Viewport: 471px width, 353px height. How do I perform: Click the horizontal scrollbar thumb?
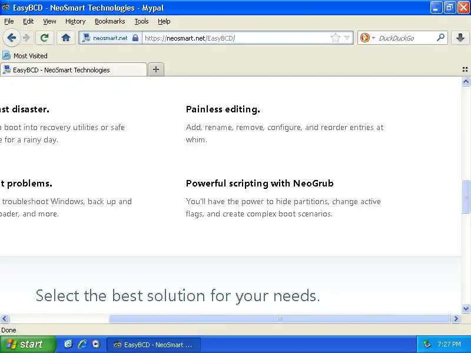coord(279,318)
